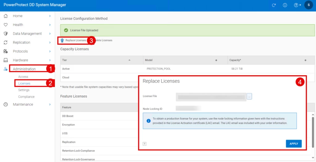Select the Active tier row
The width and height of the screenshot is (316, 162).
[x=187, y=69]
